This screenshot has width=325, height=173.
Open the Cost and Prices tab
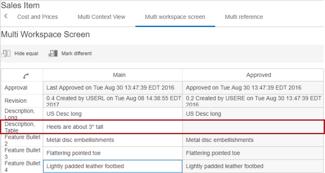[x=38, y=17]
